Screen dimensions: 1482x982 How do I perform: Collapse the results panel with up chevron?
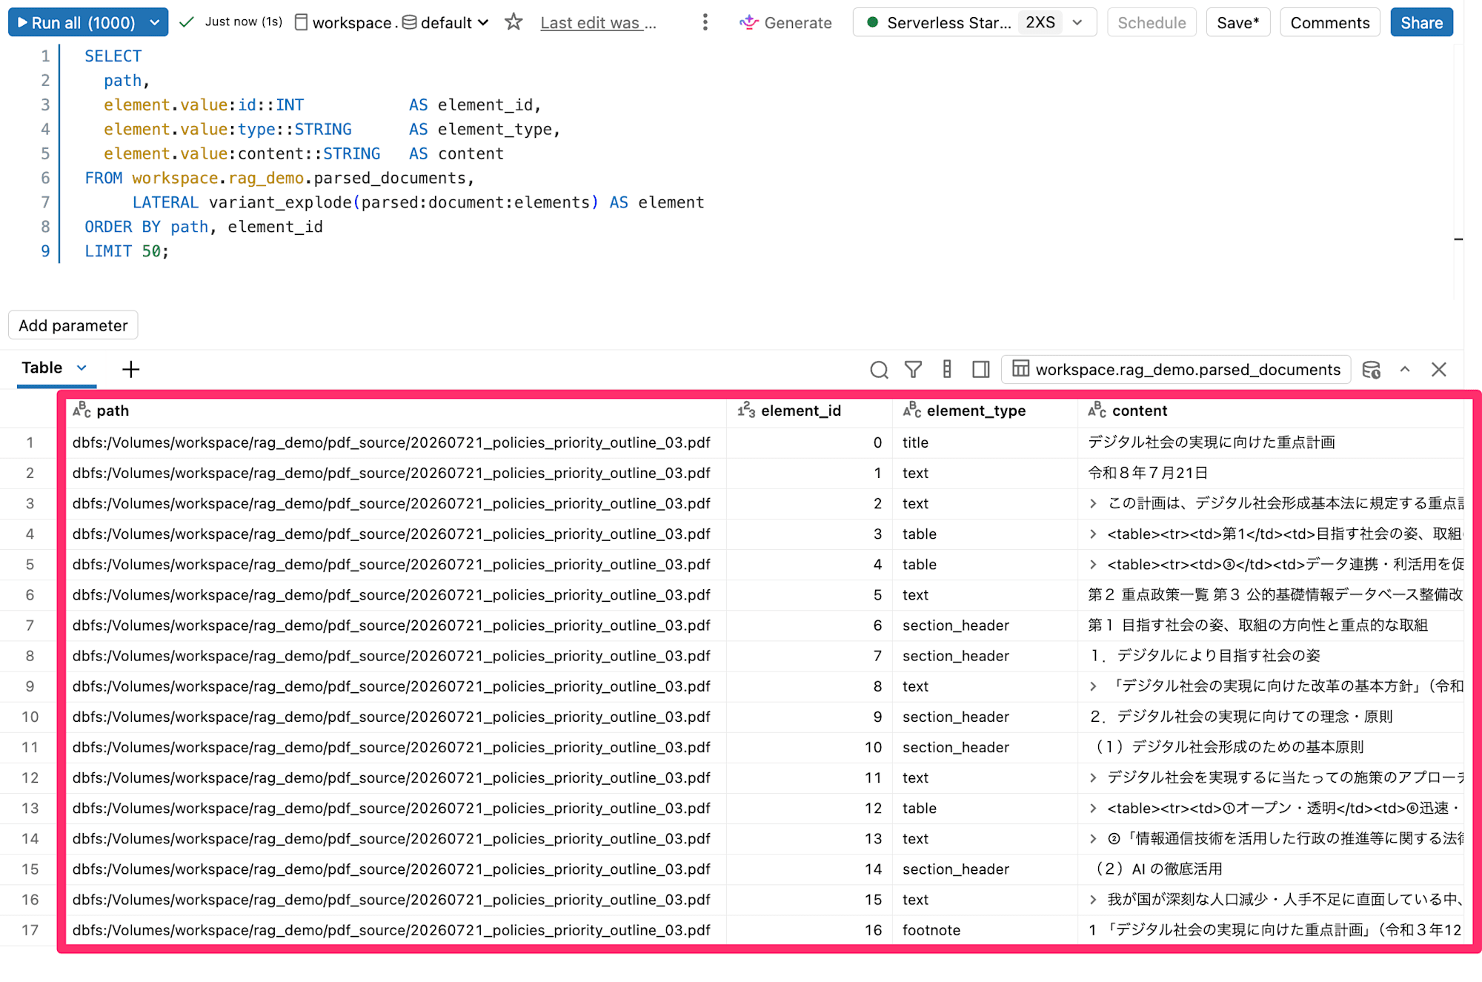[1405, 369]
